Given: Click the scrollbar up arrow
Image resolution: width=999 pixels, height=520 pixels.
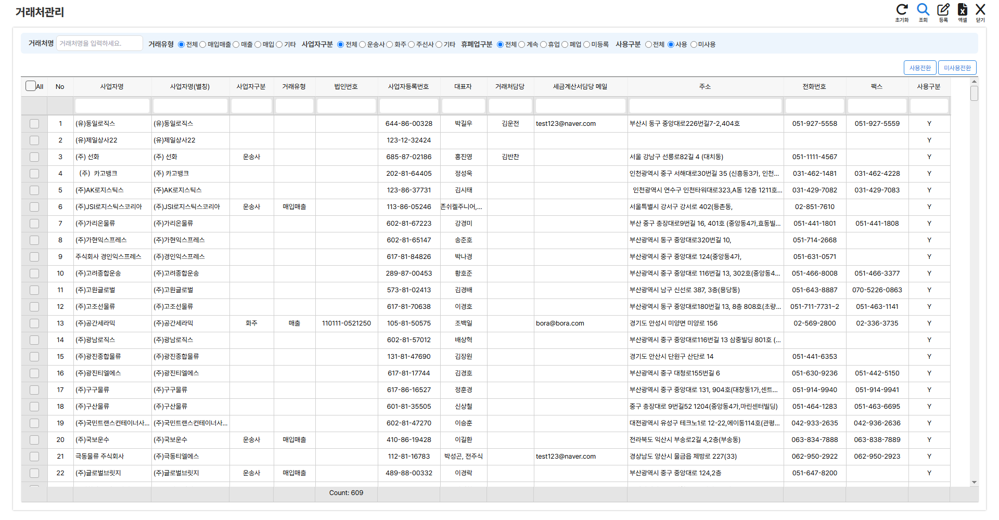Looking at the screenshot, I should coord(974,82).
